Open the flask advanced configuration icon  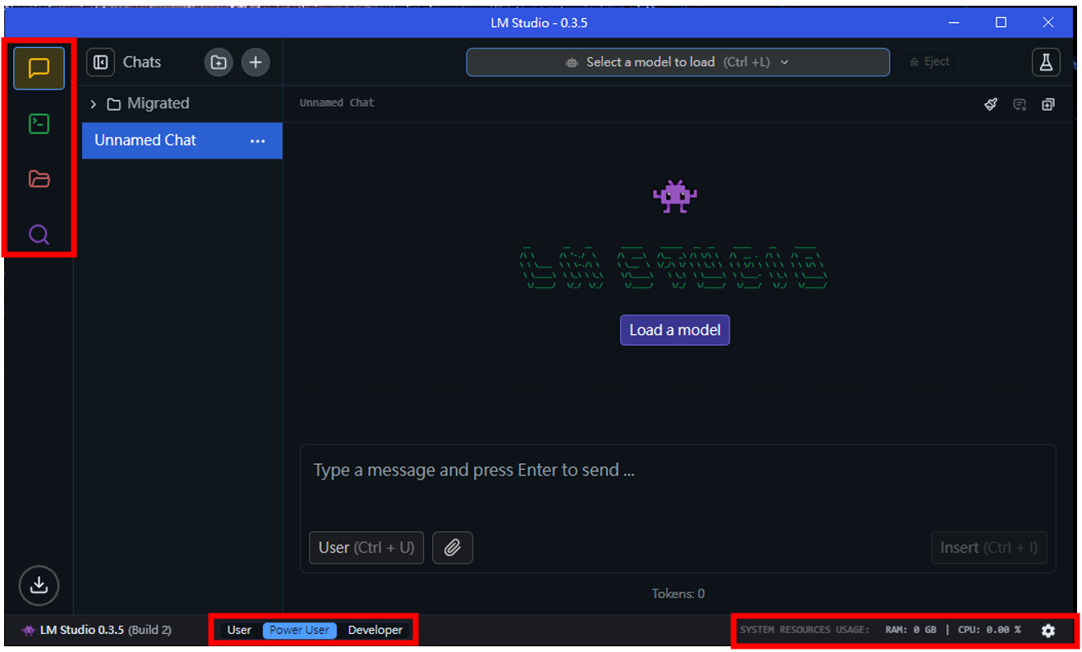pyautogui.click(x=1046, y=62)
